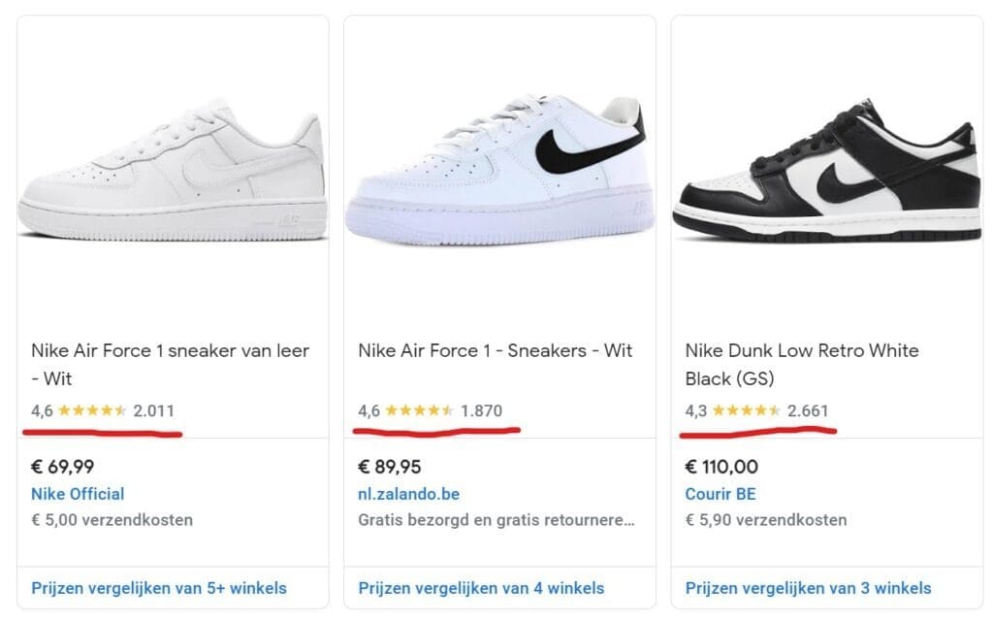Compare prices from 4 winkels
993x622 pixels.
pyautogui.click(x=481, y=588)
